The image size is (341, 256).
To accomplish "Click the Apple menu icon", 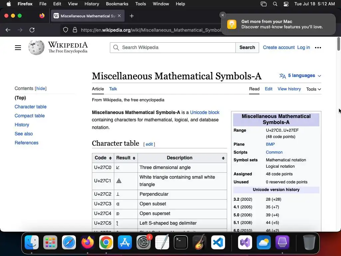I will pyautogui.click(x=9, y=4).
